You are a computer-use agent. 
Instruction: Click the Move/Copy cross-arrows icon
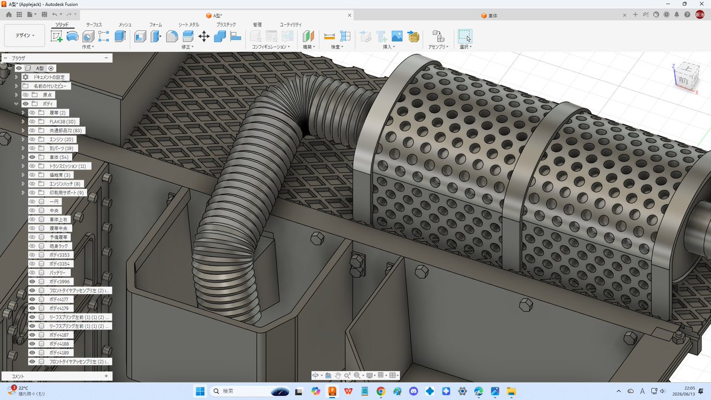(204, 36)
